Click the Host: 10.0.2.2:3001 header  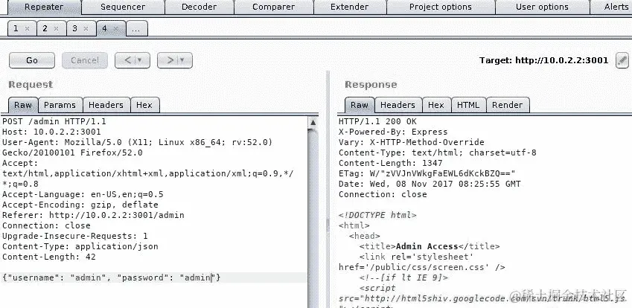pos(51,132)
